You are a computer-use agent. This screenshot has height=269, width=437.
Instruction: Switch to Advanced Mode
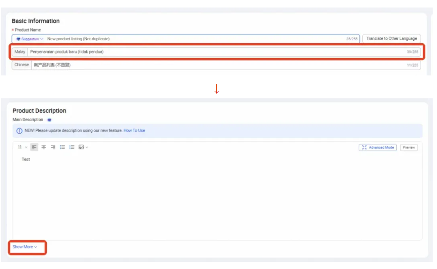(x=378, y=147)
